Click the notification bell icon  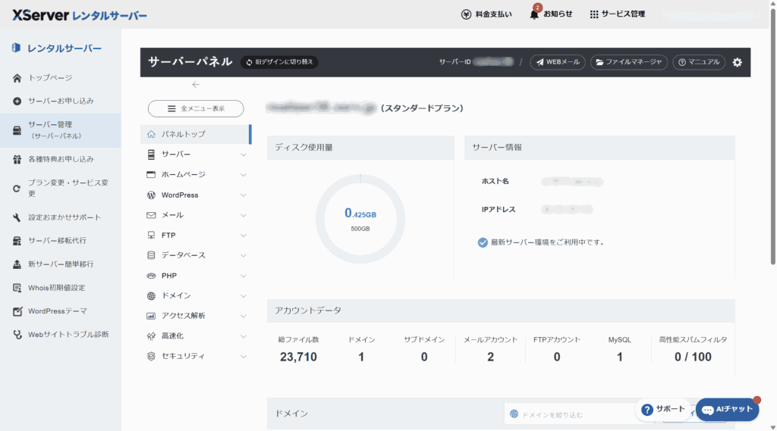tap(534, 14)
